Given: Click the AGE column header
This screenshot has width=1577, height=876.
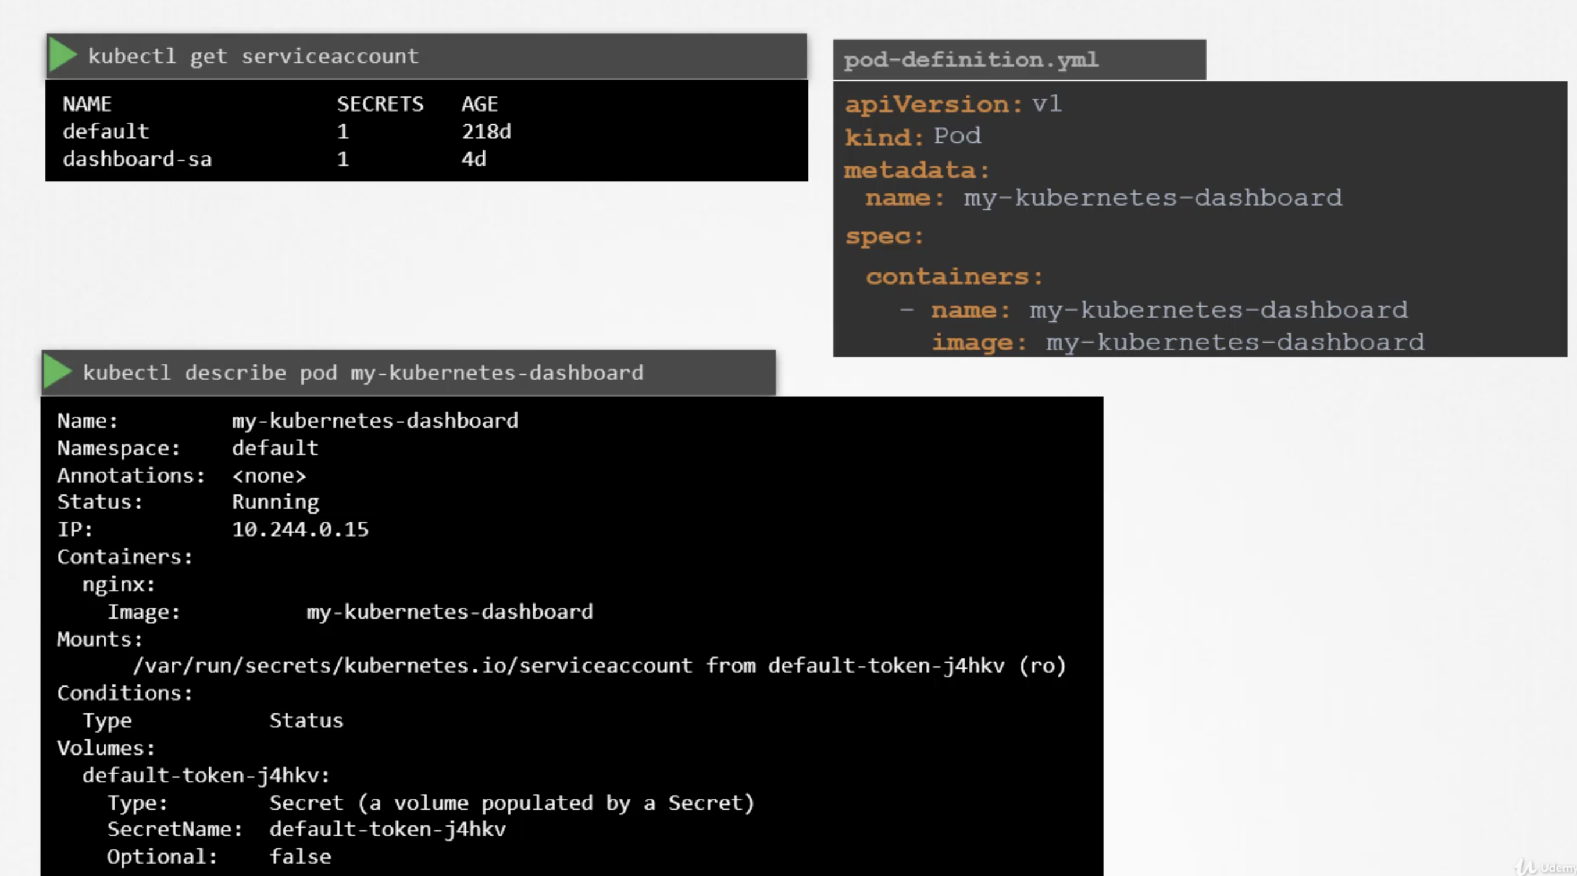Looking at the screenshot, I should point(480,104).
